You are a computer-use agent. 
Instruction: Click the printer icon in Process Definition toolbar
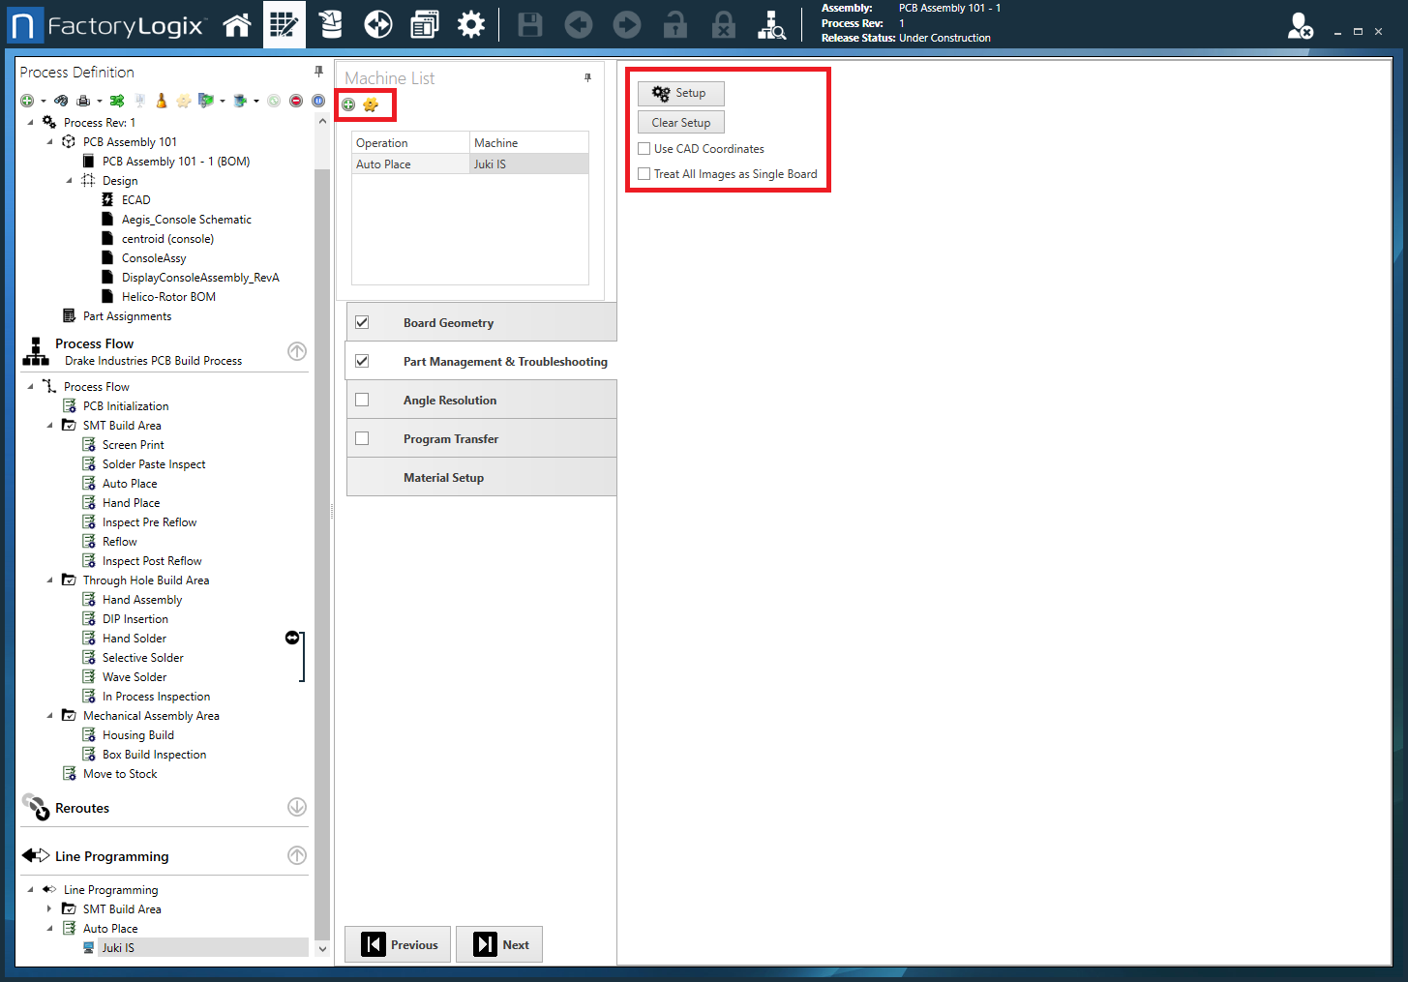pos(83,101)
